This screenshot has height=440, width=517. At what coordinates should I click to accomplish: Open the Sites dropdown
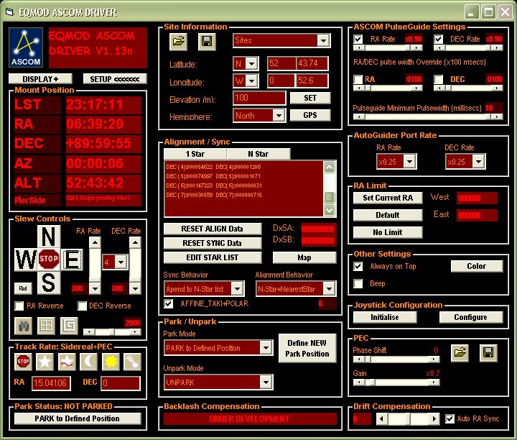click(x=323, y=40)
